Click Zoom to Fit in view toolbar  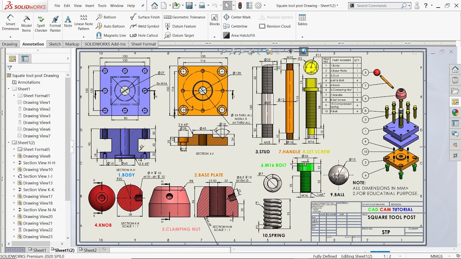(x=224, y=51)
